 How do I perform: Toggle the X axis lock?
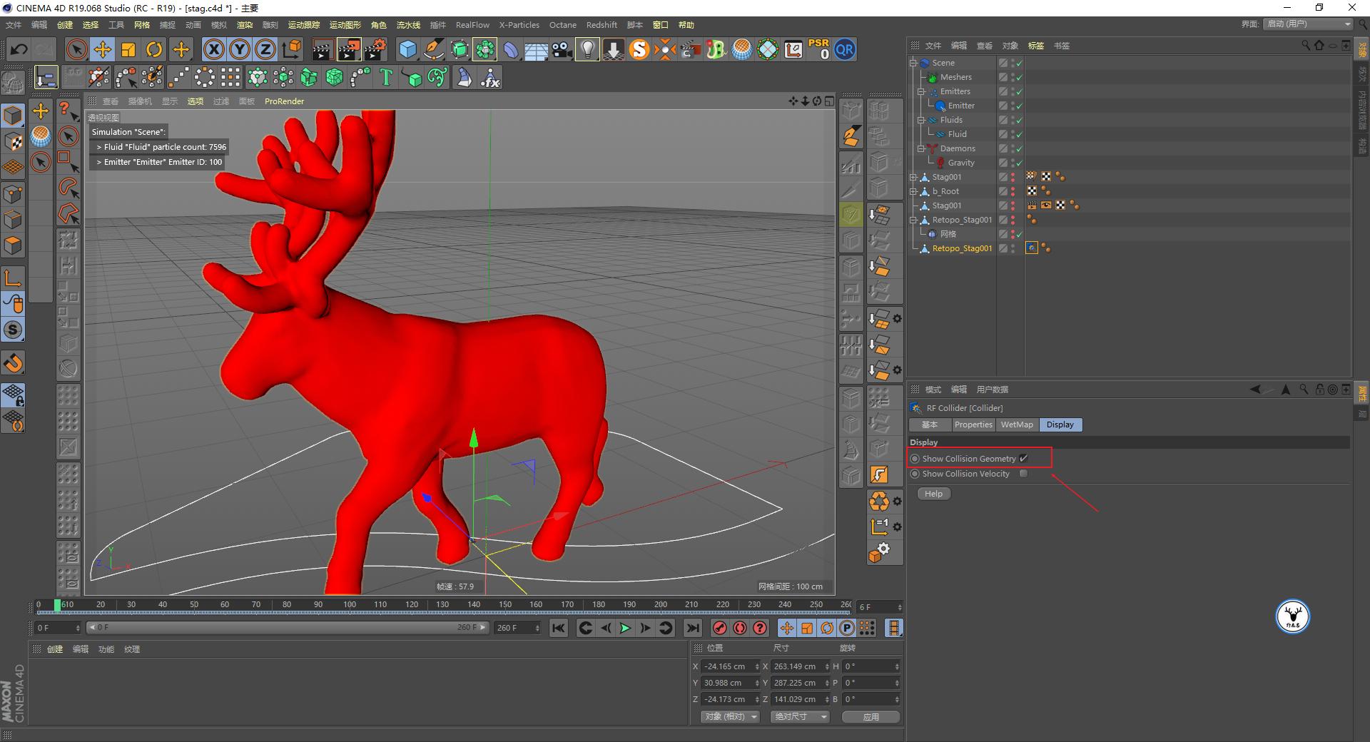click(213, 50)
